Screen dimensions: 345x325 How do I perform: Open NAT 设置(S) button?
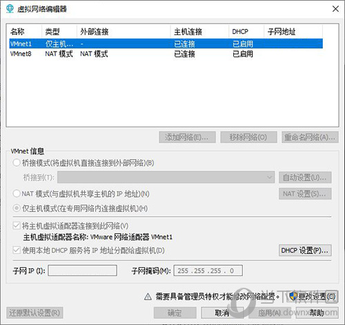[305, 193]
